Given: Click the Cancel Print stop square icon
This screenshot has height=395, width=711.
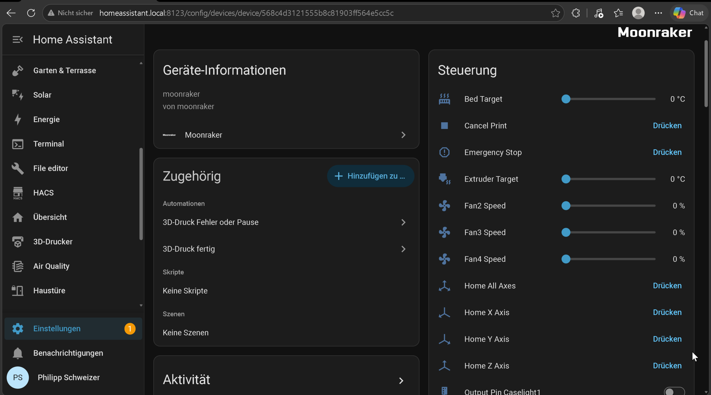Looking at the screenshot, I should click(444, 126).
